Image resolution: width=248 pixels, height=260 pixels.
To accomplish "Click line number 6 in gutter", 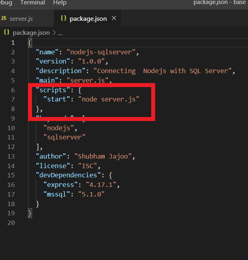I will pyautogui.click(x=13, y=90).
